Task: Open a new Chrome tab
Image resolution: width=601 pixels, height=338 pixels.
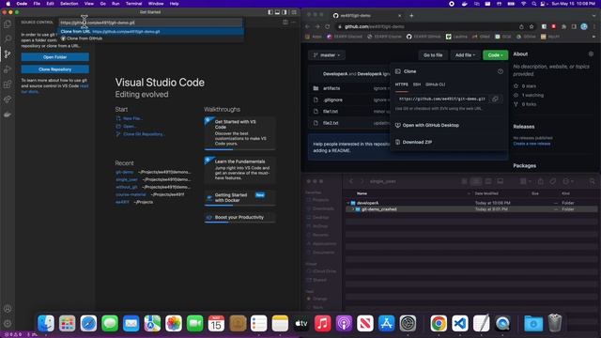Action: 411,16
